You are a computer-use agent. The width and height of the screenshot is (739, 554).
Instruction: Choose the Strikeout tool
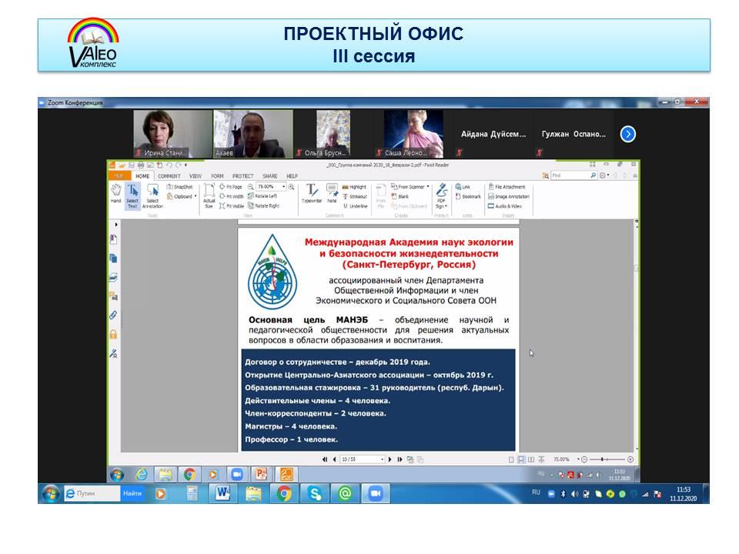[x=354, y=196]
